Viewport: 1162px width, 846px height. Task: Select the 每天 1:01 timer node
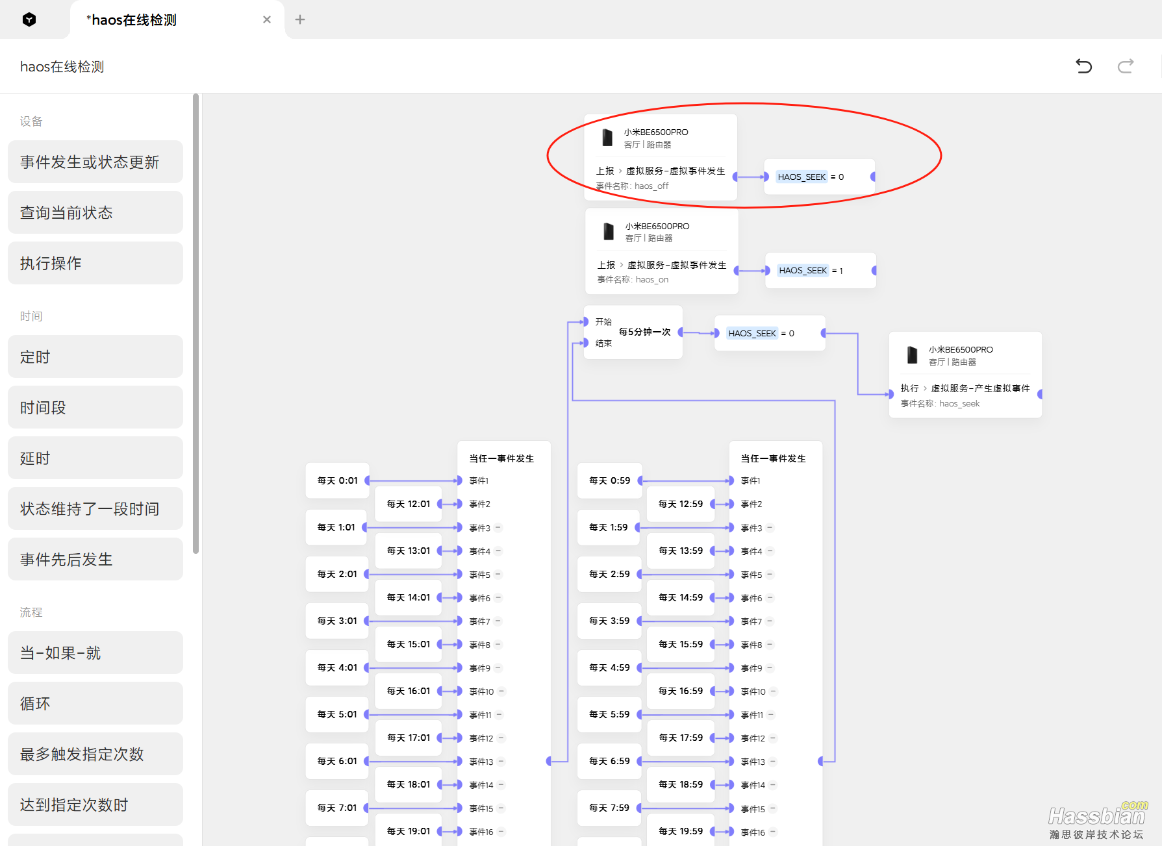(336, 527)
